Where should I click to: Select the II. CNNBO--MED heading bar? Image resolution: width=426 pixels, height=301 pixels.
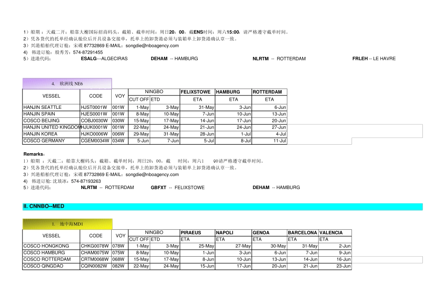click(x=222, y=206)
